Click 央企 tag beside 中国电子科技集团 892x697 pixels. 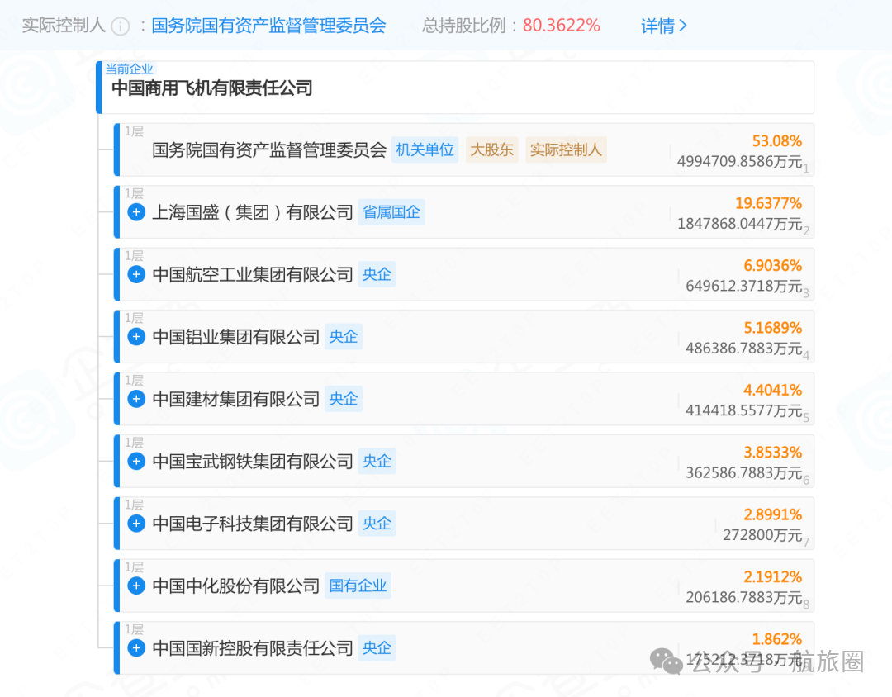tap(377, 523)
